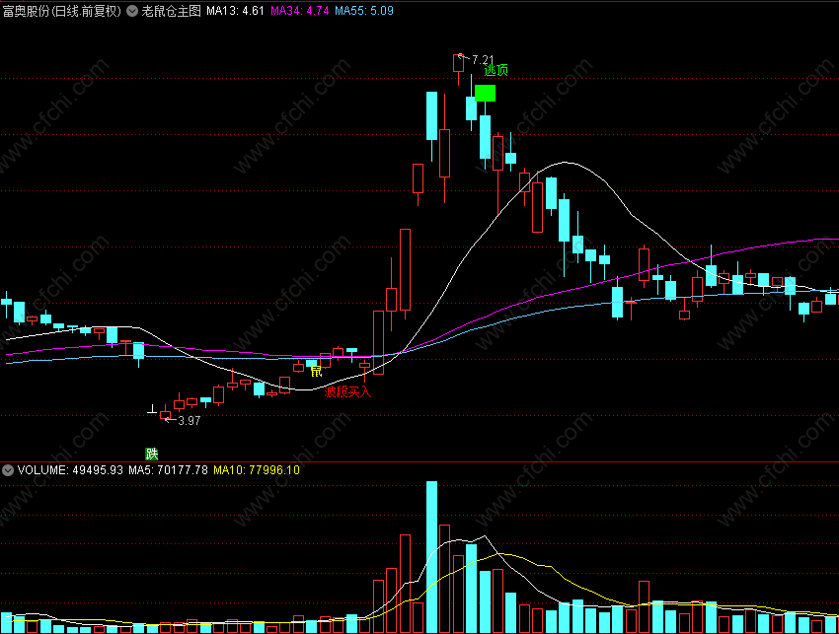Click the MA55: 5.09 label
The width and height of the screenshot is (839, 634).
pos(364,11)
